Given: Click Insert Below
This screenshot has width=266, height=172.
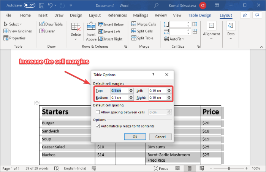Looking at the screenshot, I should [111, 24].
